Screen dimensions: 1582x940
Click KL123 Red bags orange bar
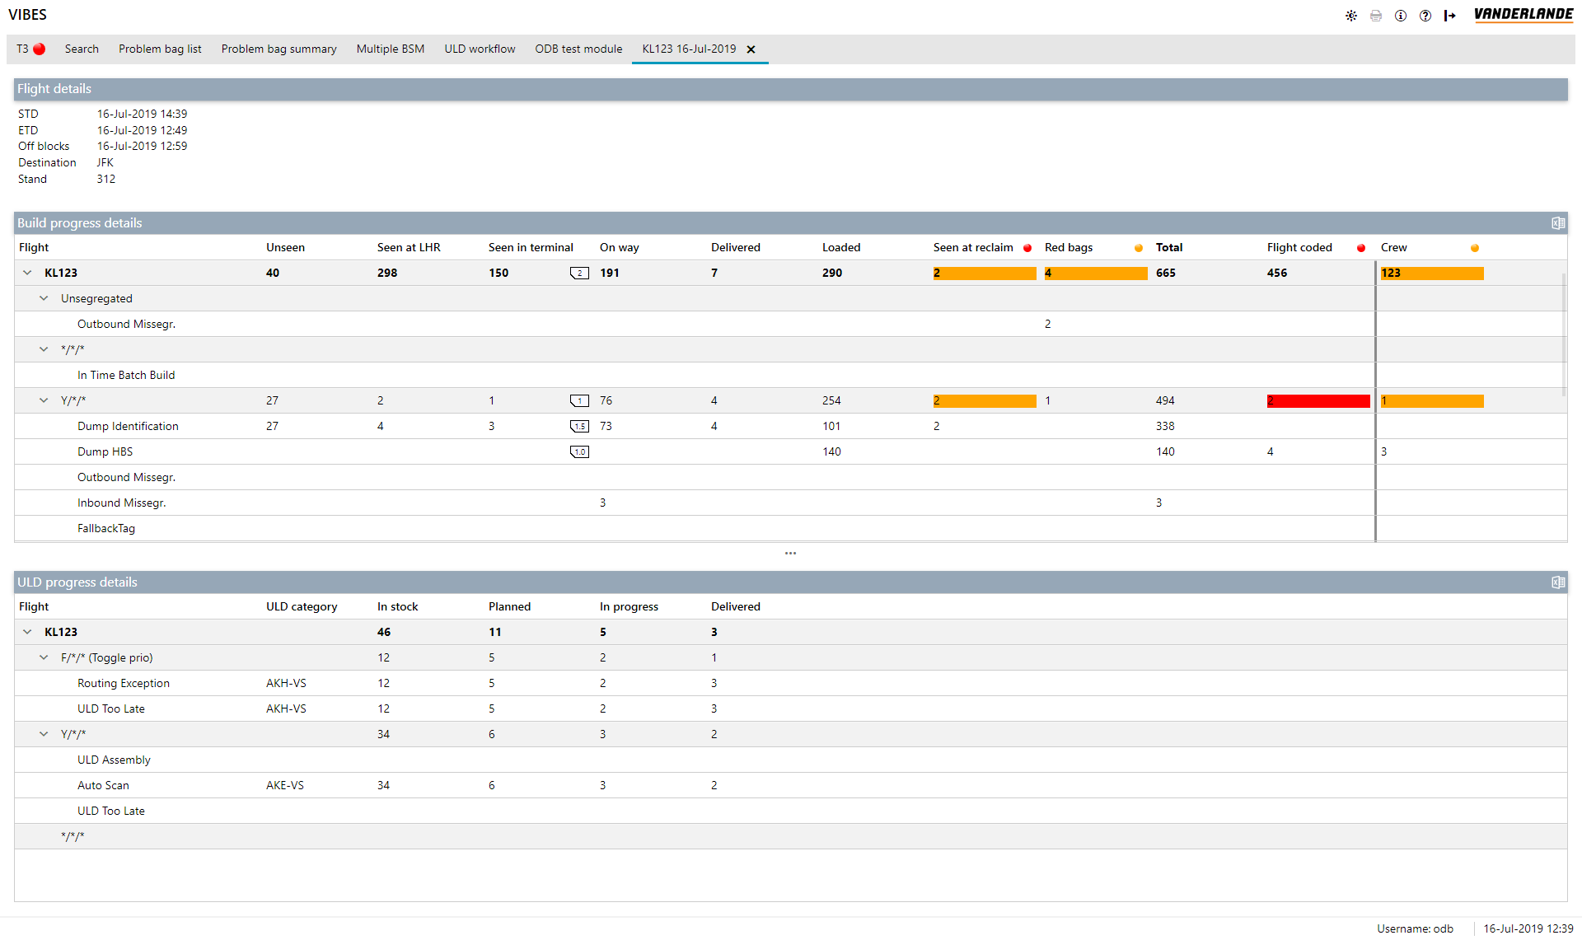coord(1096,273)
